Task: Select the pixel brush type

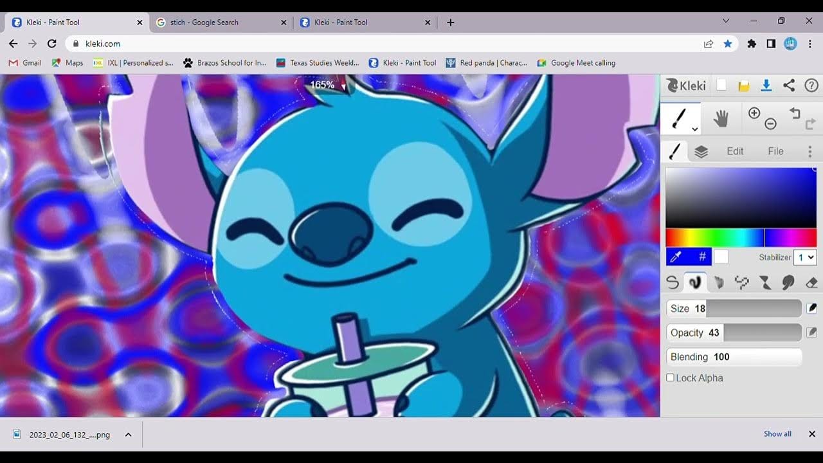Action: click(x=742, y=282)
